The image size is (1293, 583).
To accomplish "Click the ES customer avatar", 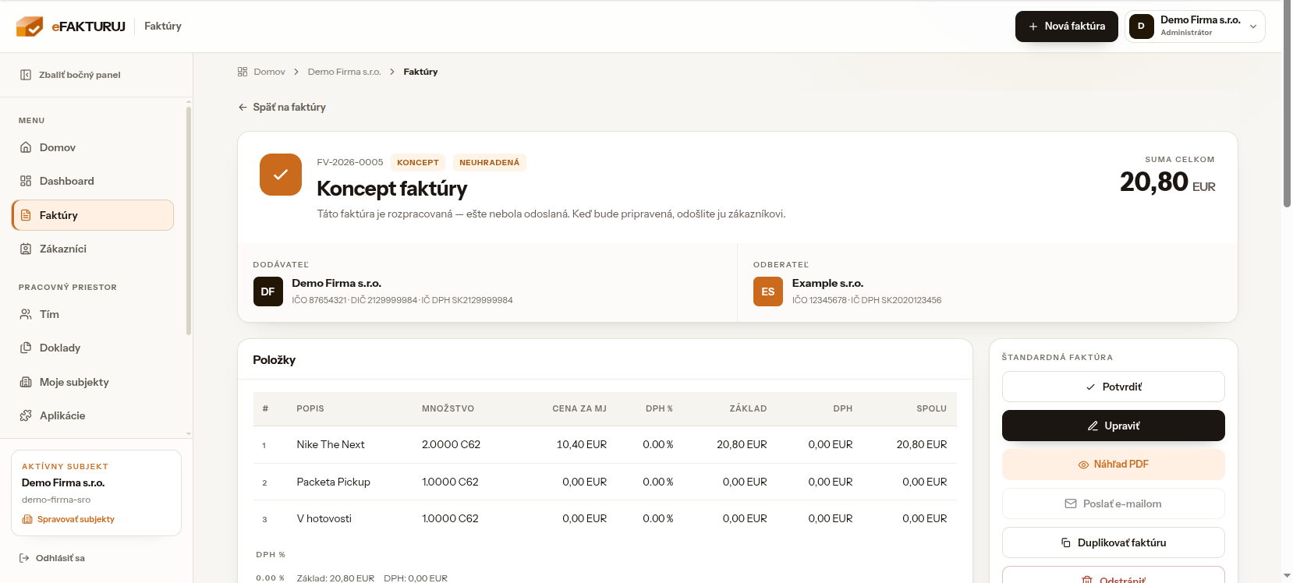I will pyautogui.click(x=768, y=291).
